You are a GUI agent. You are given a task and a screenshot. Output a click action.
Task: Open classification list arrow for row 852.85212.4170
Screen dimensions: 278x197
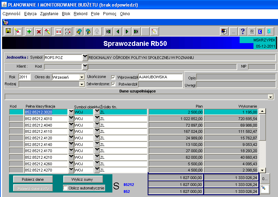[x=71, y=150]
